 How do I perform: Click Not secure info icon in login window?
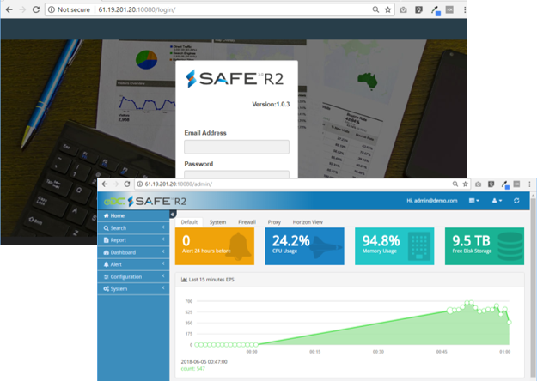point(52,9)
